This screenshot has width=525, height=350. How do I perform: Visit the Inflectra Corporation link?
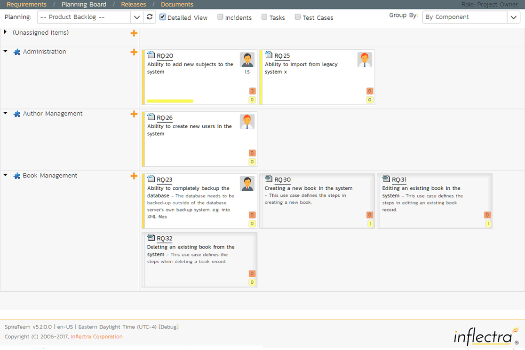click(x=96, y=336)
